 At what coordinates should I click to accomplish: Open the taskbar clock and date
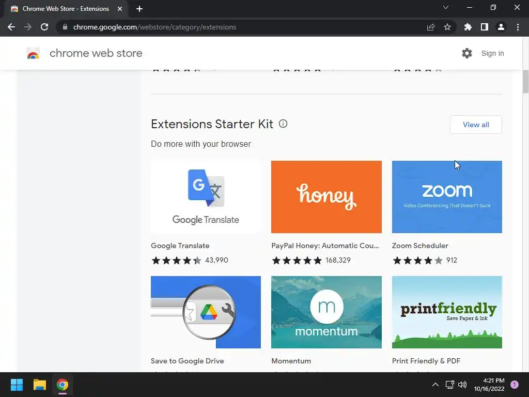click(x=489, y=385)
